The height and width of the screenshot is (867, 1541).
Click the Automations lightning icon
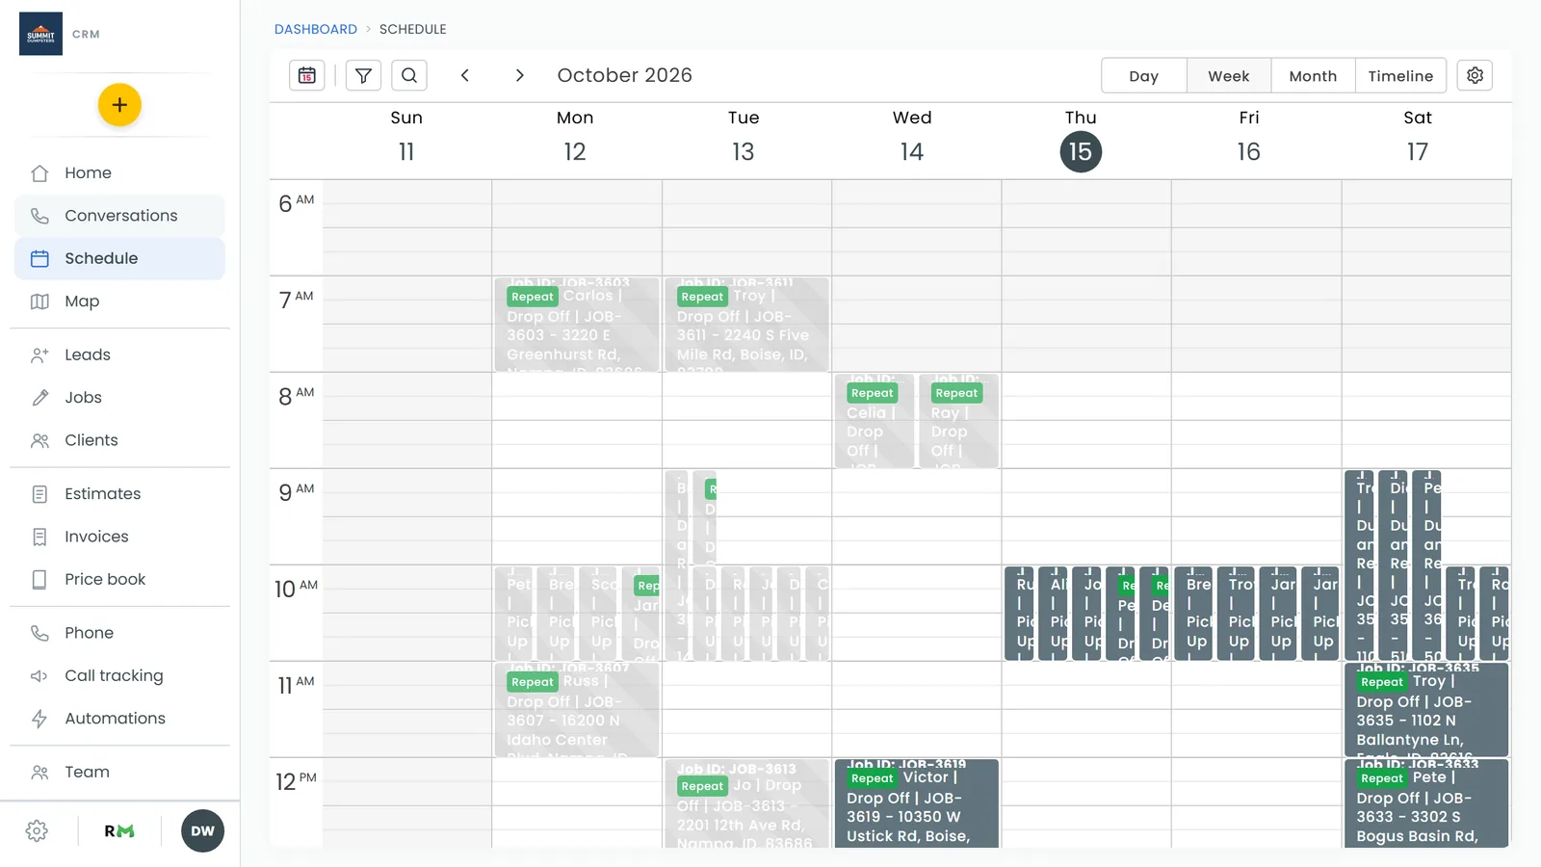39,719
